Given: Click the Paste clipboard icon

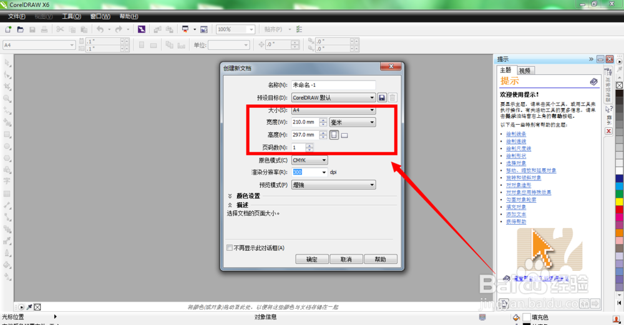Looking at the screenshot, I should 84,29.
